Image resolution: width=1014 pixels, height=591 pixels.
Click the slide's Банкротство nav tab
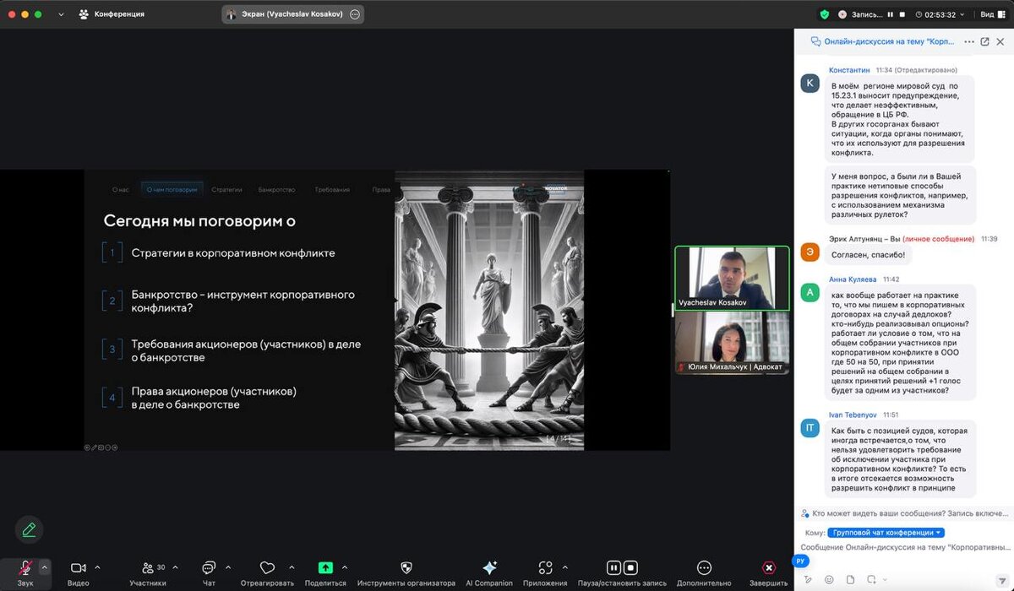coord(276,190)
